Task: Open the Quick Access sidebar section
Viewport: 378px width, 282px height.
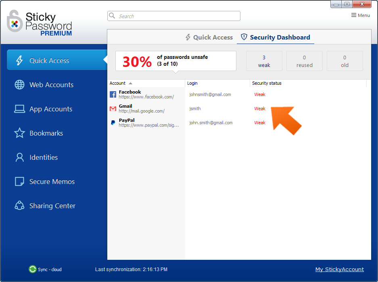Action: [57, 60]
